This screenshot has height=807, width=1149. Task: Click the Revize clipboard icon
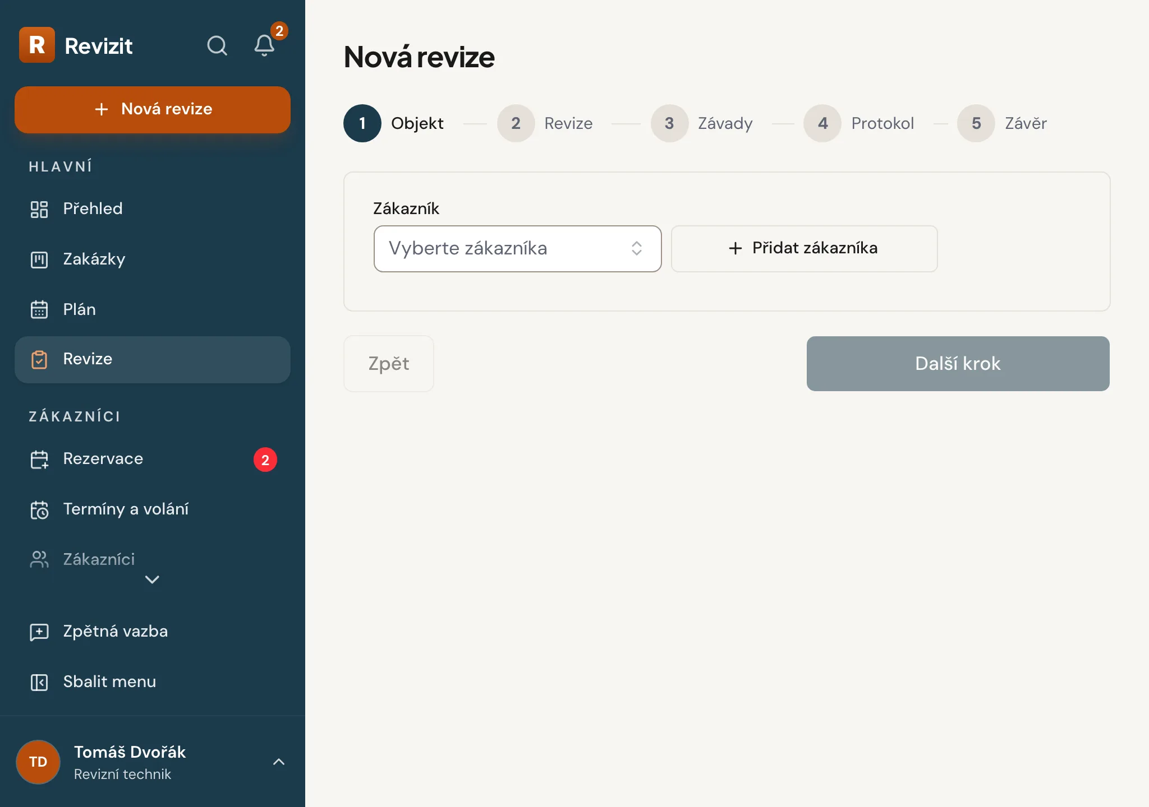coord(39,359)
